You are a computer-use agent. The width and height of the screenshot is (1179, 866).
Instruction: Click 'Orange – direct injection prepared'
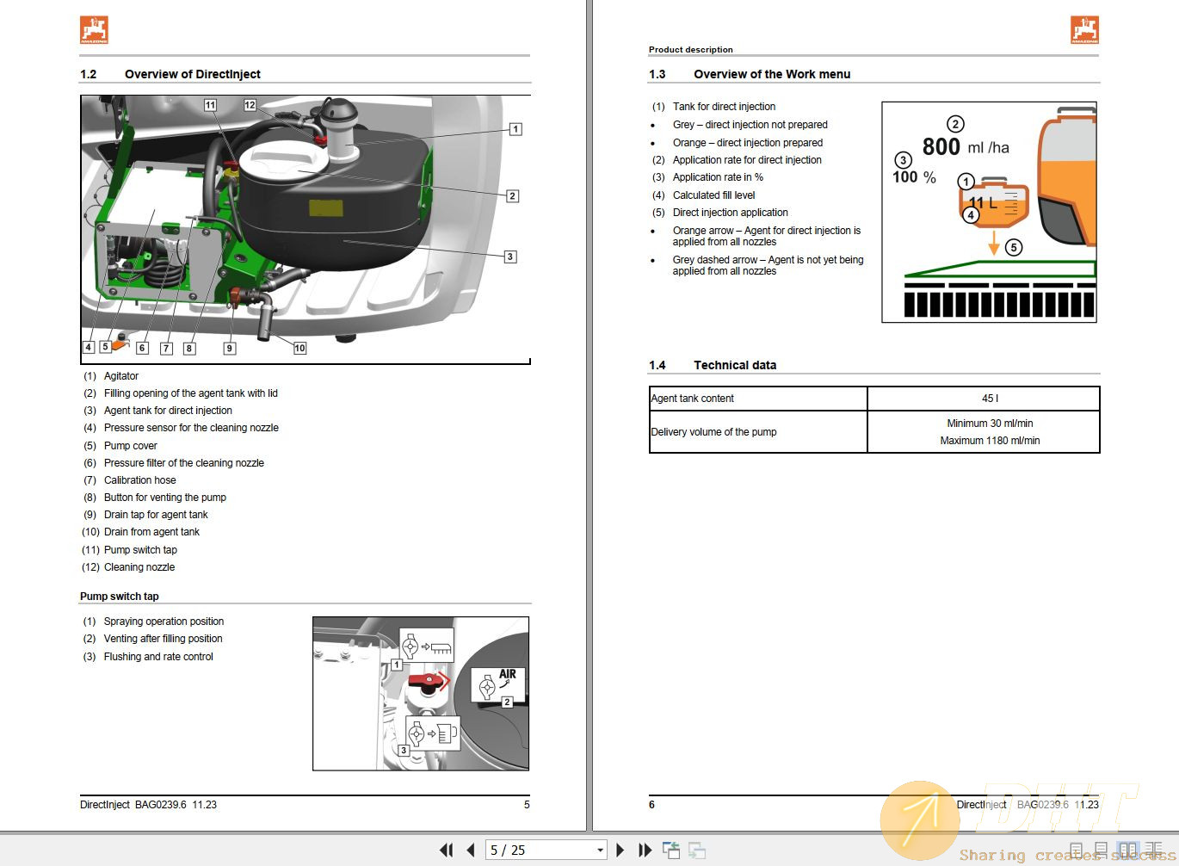[748, 143]
